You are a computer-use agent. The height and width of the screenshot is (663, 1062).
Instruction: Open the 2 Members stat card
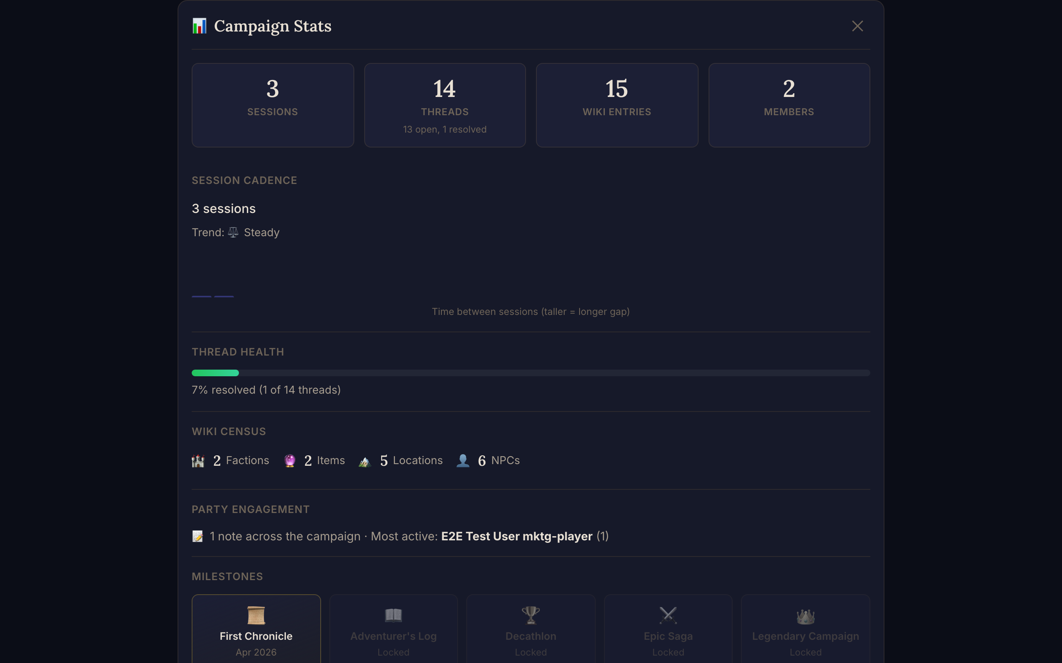789,105
